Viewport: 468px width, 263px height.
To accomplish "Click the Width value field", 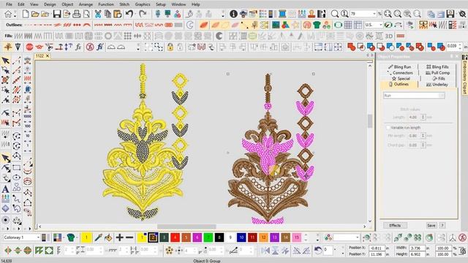I will pyautogui.click(x=417, y=248).
